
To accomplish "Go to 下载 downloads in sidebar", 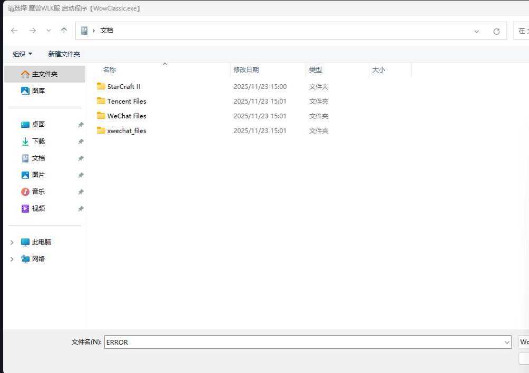I will (x=38, y=141).
